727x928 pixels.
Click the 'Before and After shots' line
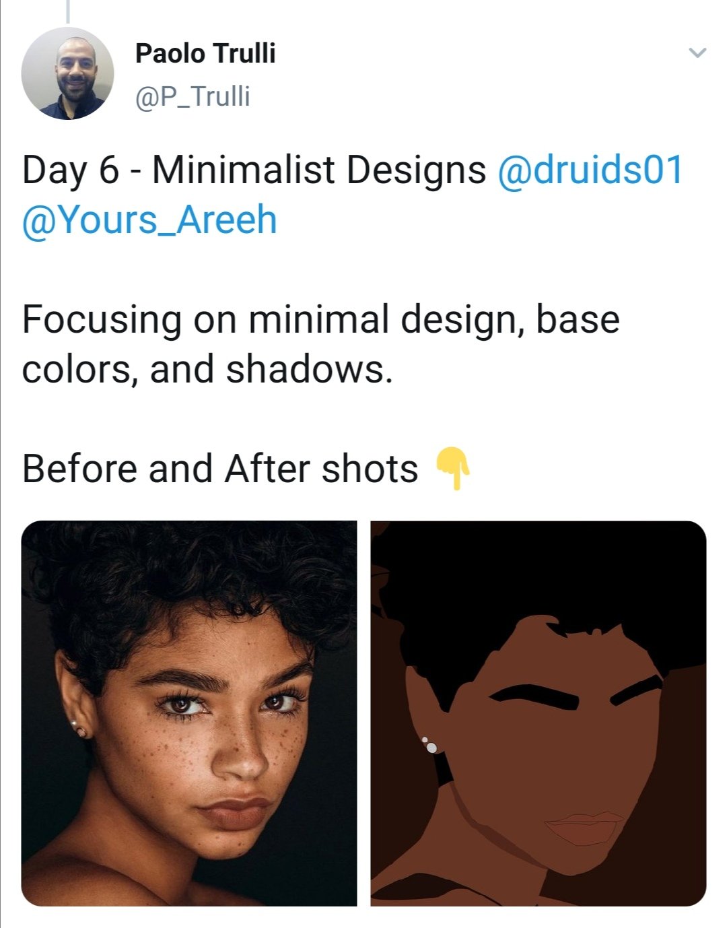(220, 468)
